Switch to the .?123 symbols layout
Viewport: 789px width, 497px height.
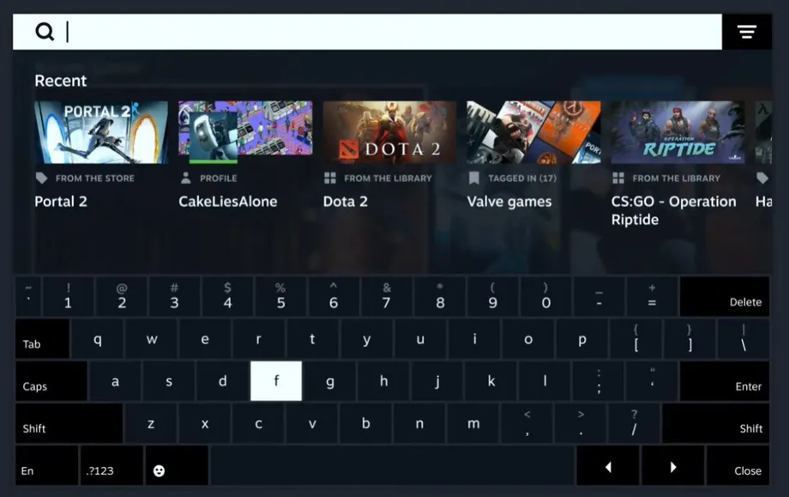click(111, 466)
